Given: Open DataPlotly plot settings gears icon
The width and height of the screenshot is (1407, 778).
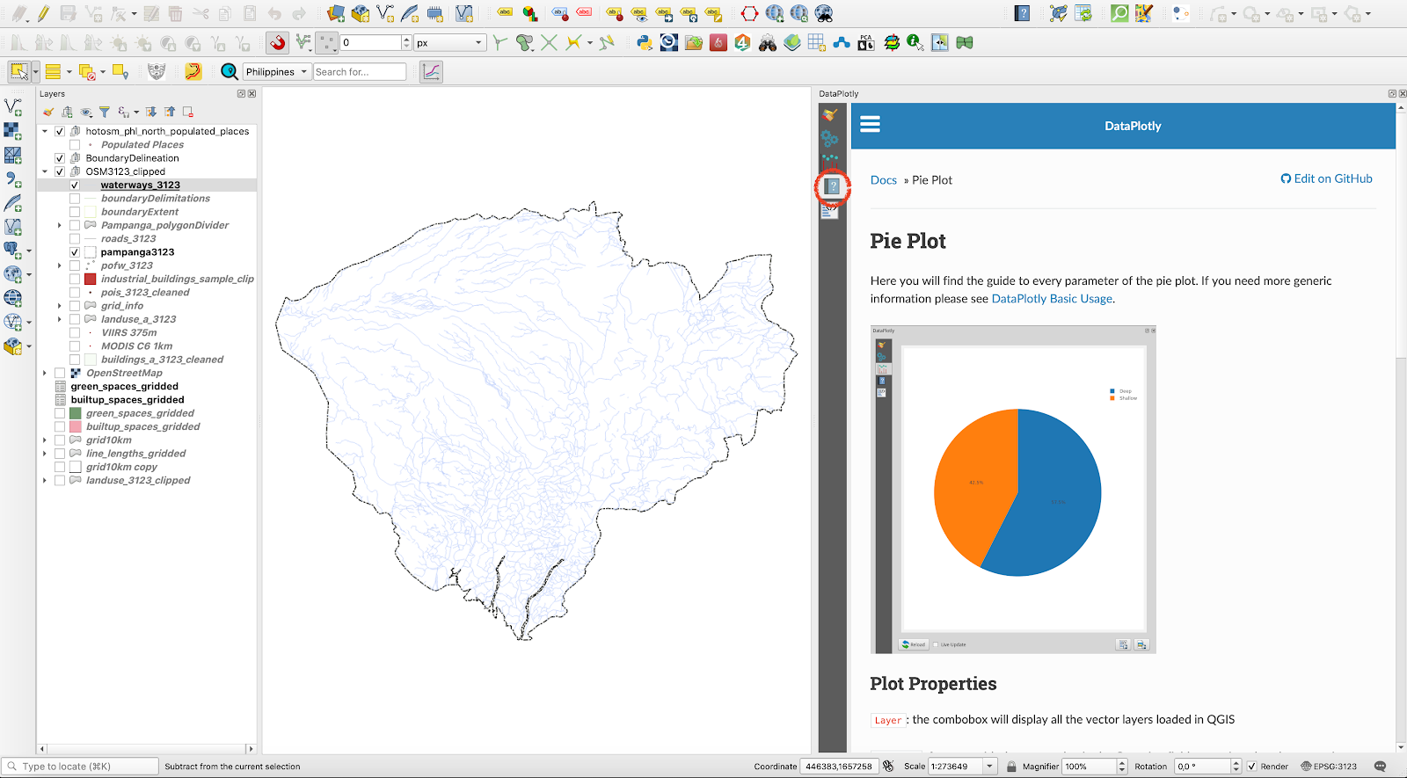Looking at the screenshot, I should pyautogui.click(x=829, y=138).
